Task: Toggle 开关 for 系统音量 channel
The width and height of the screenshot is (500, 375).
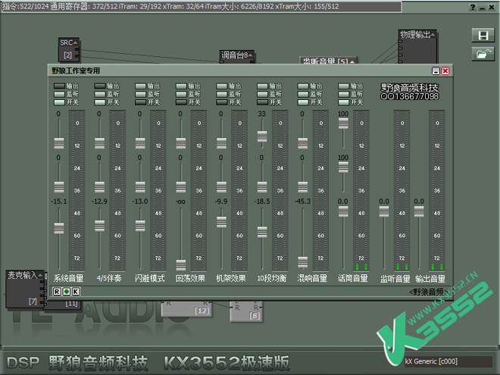Action: click(59, 102)
